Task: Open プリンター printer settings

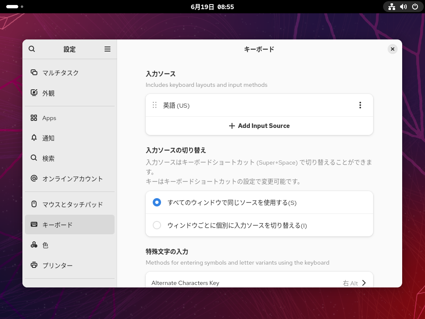Action: click(x=34, y=265)
